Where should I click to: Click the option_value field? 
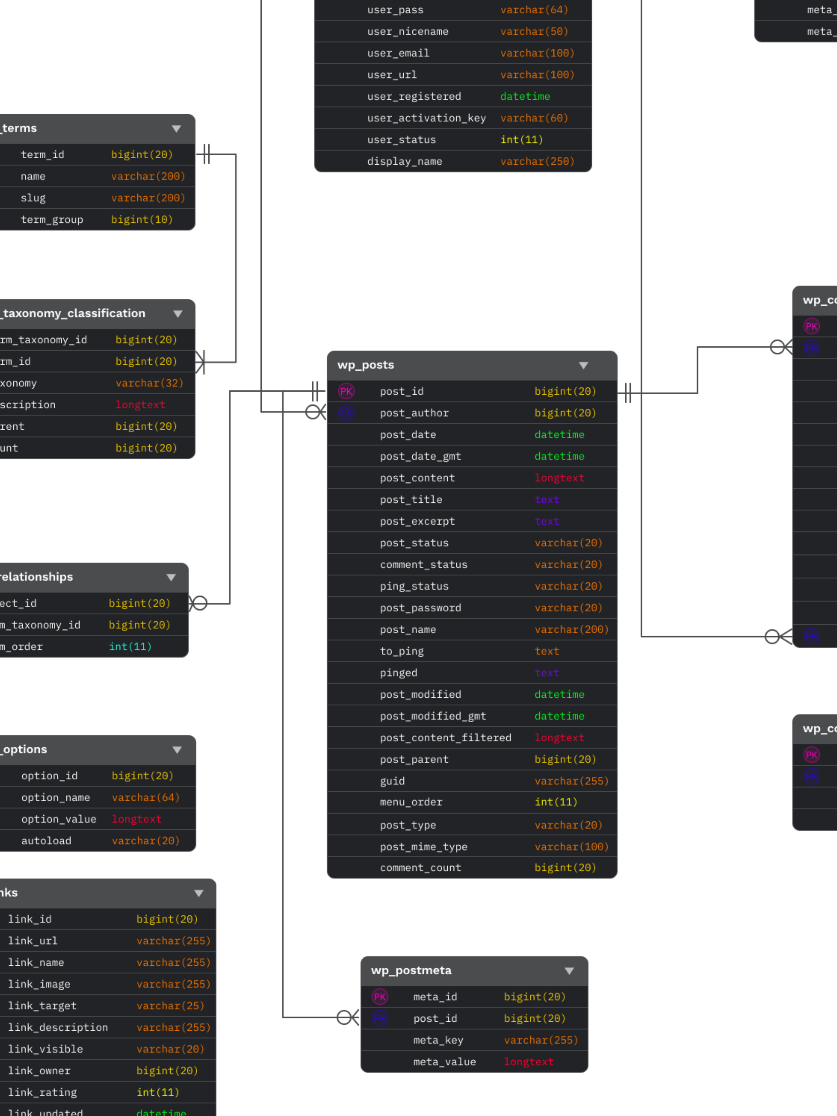coord(98,819)
